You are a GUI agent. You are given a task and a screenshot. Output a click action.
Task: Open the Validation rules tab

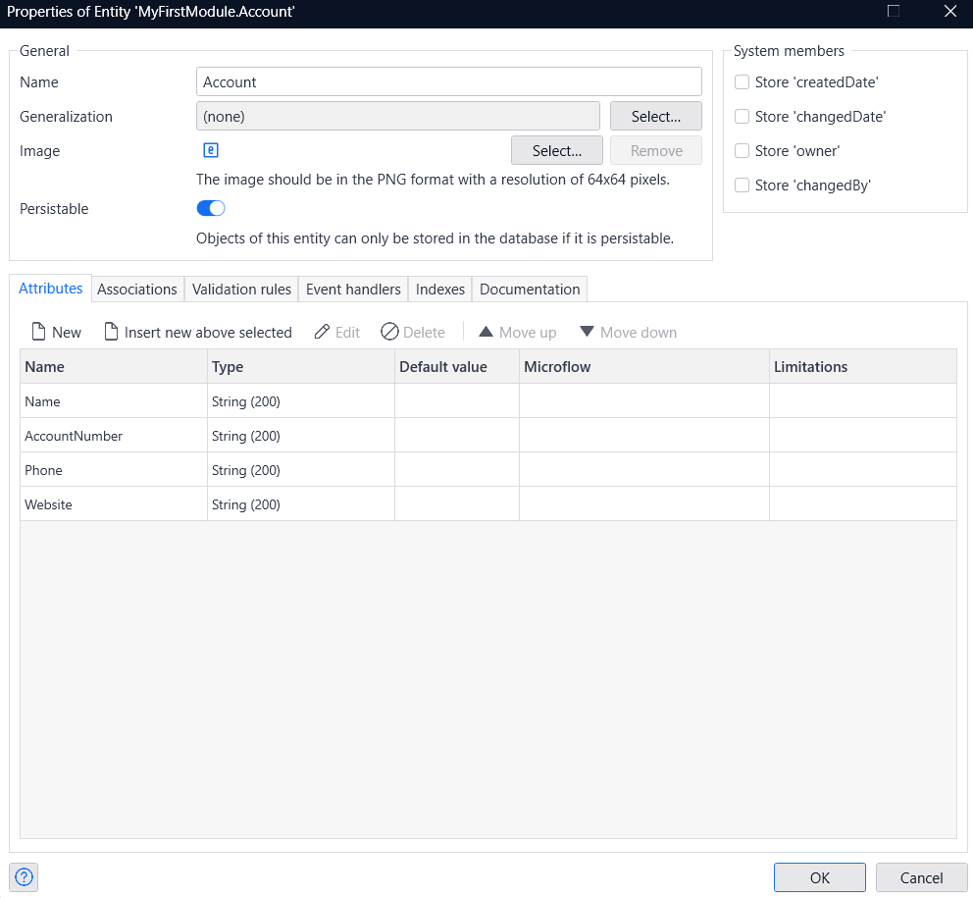(x=241, y=290)
